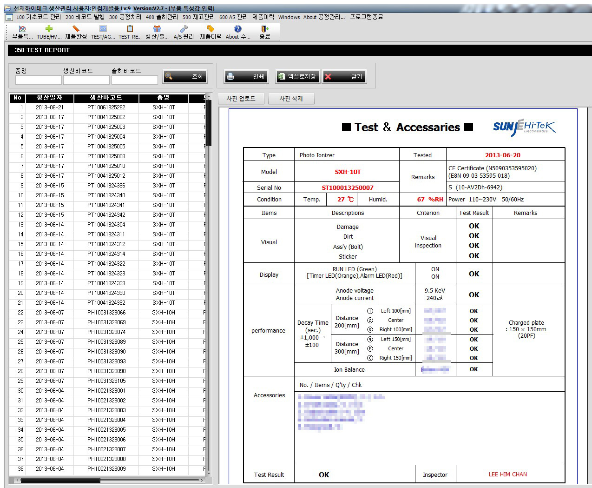Click date 2013-06-21 in row 1

pyautogui.click(x=50, y=107)
